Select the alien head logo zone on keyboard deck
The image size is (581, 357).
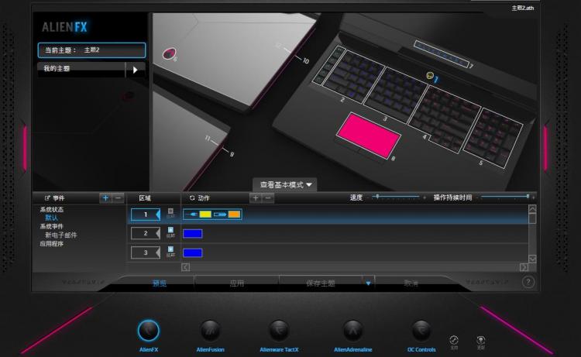click(x=430, y=76)
